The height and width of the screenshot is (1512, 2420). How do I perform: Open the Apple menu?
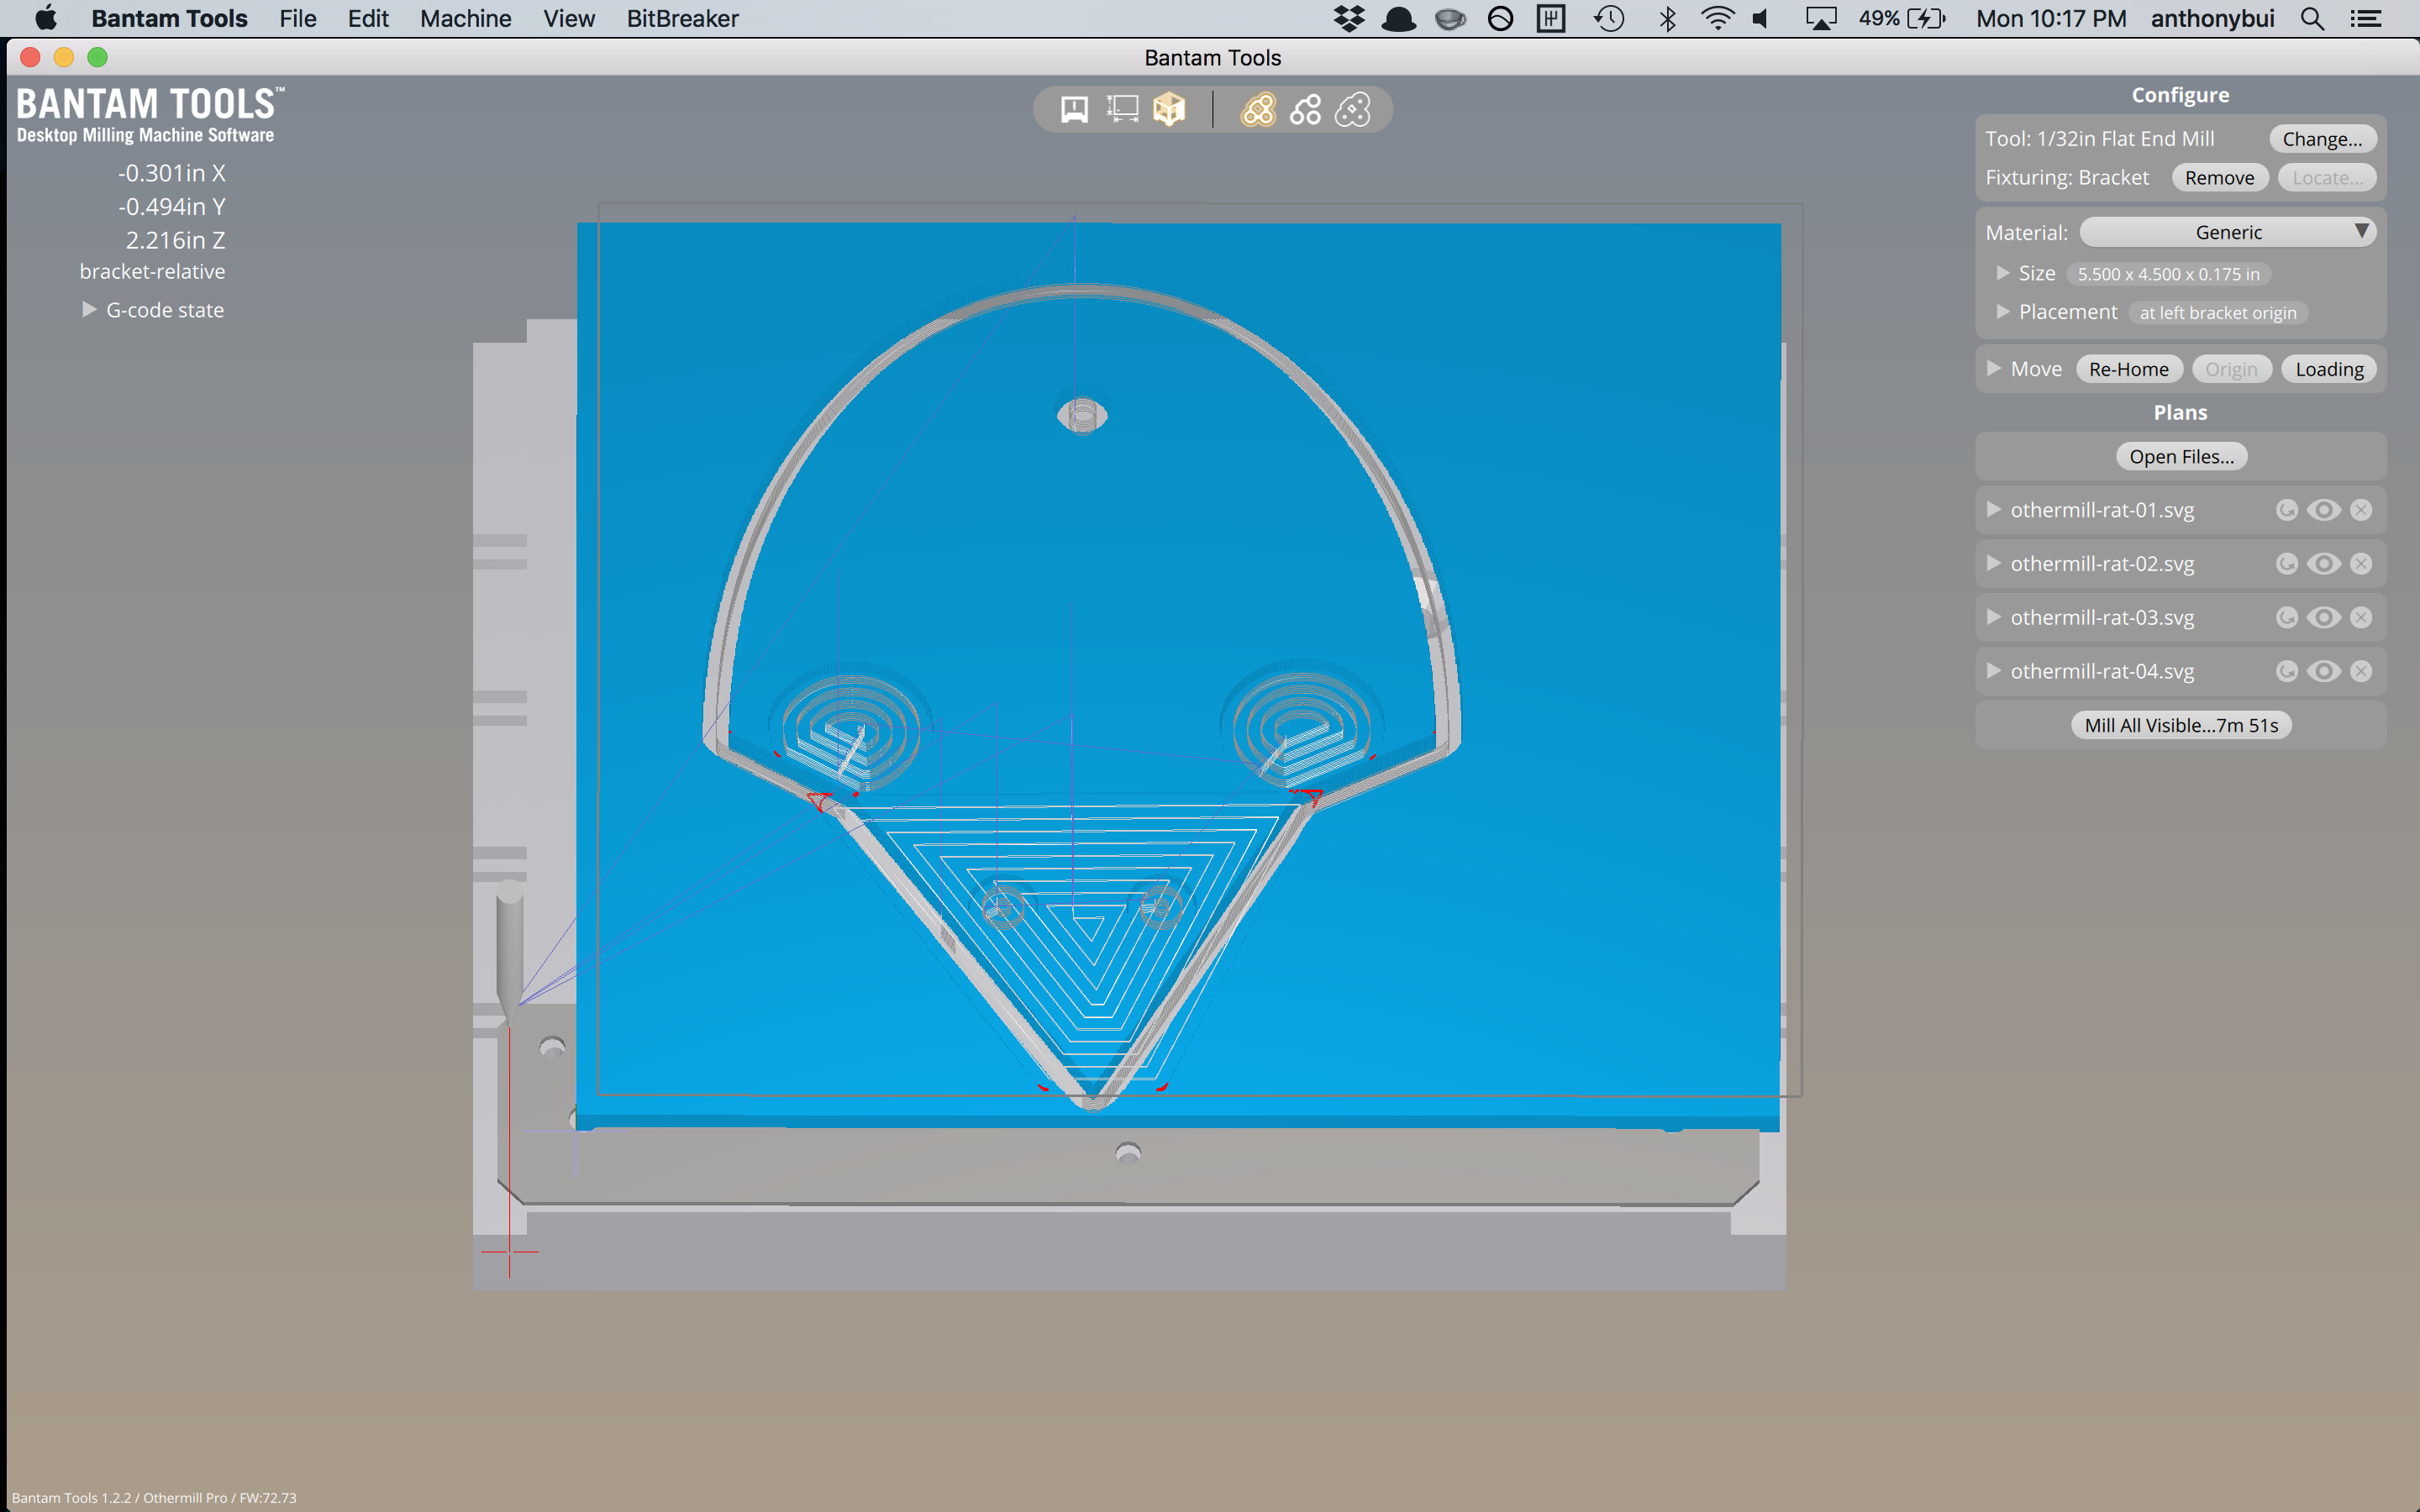coord(46,18)
